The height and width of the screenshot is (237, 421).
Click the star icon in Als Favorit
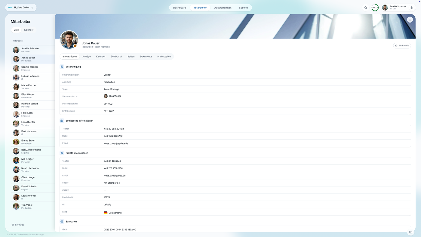click(x=396, y=46)
